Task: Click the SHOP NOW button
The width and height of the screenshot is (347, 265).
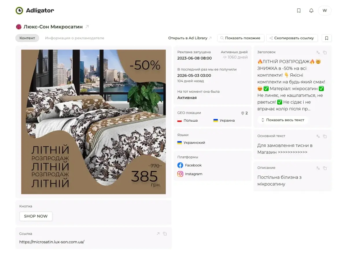Action: pos(36,216)
